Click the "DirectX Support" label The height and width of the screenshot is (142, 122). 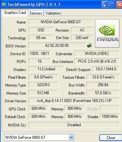(78, 70)
